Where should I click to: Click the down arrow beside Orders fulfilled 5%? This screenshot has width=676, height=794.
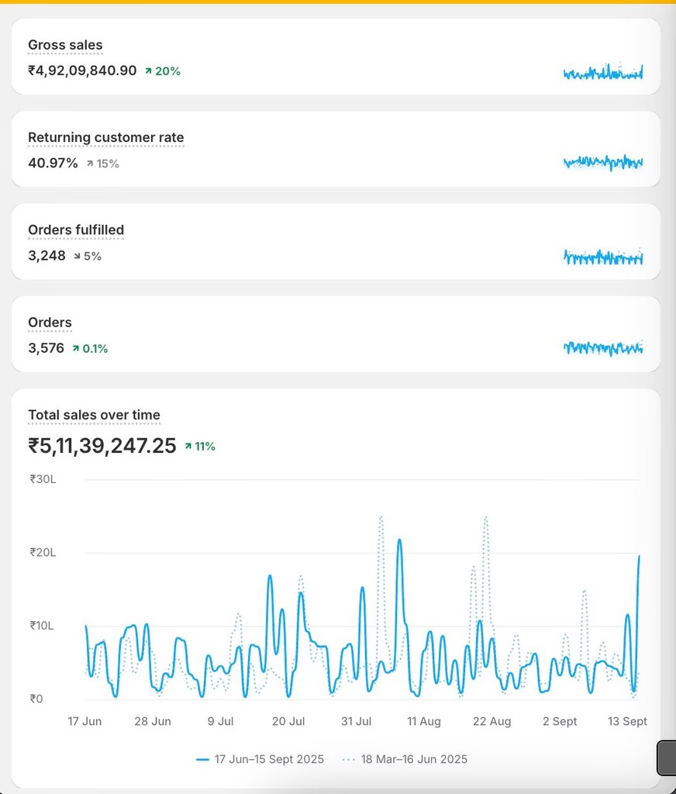point(77,256)
